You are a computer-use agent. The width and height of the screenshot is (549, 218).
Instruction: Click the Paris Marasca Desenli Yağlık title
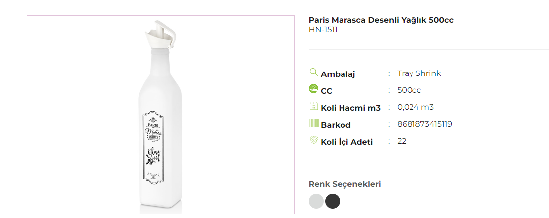[x=381, y=20]
